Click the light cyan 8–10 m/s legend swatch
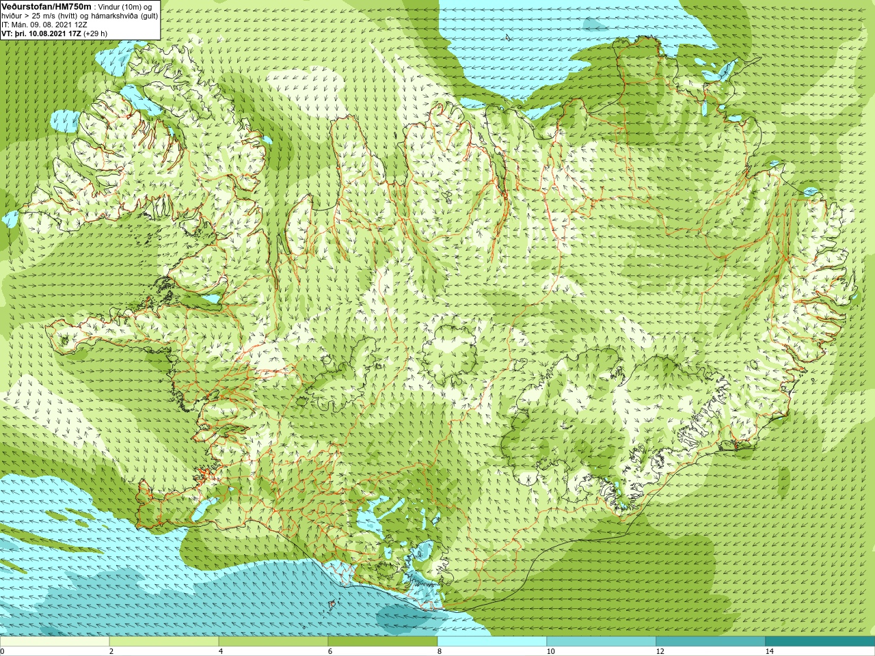The width and height of the screenshot is (875, 656). click(x=492, y=642)
